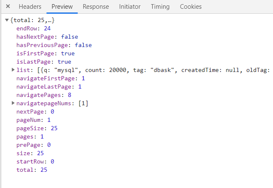
Task: Collapse the root {total: 25,…} object
Action: 7,20
